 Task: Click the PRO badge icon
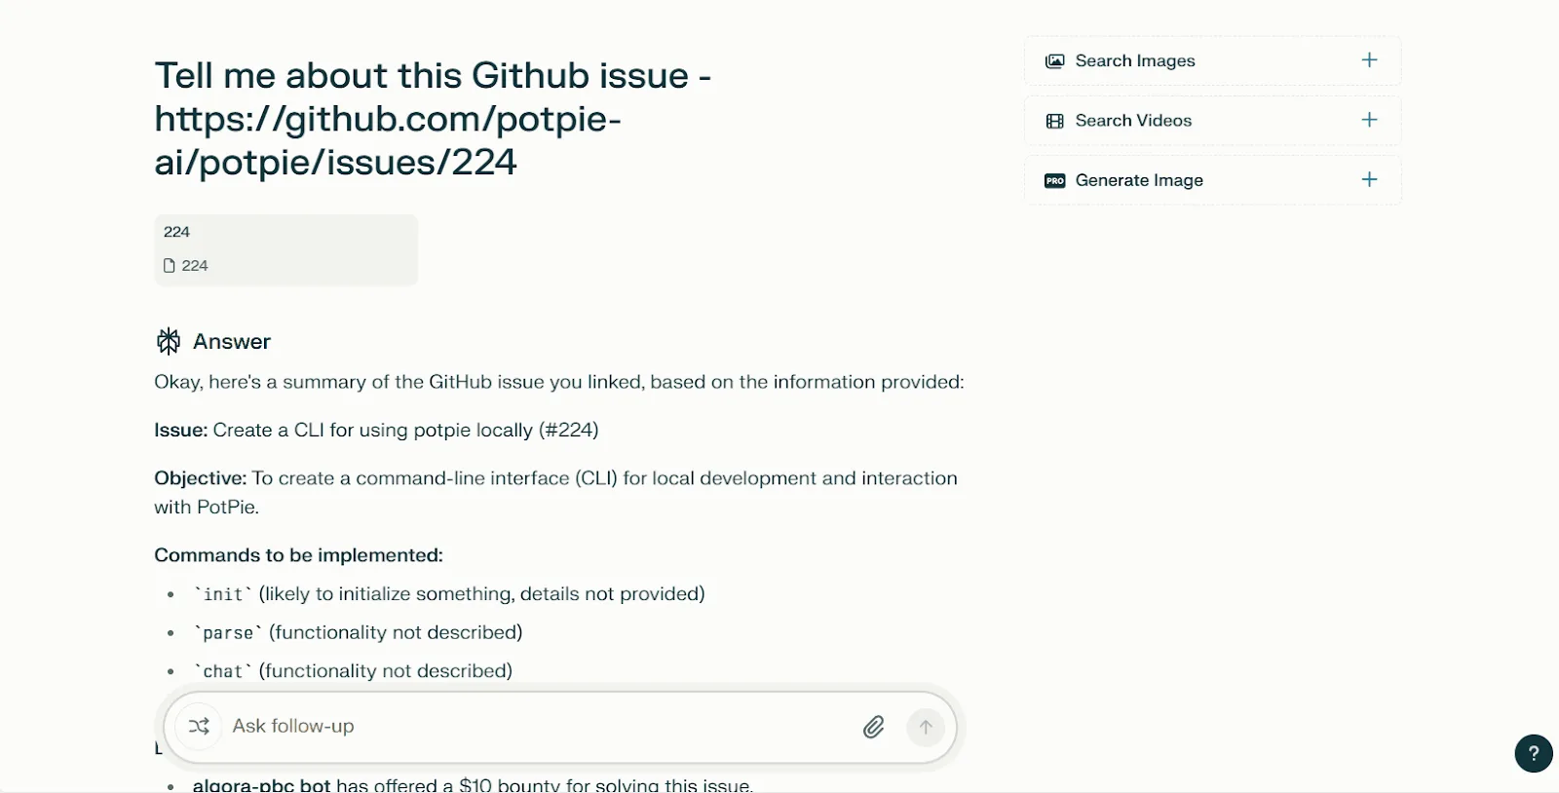click(1054, 180)
